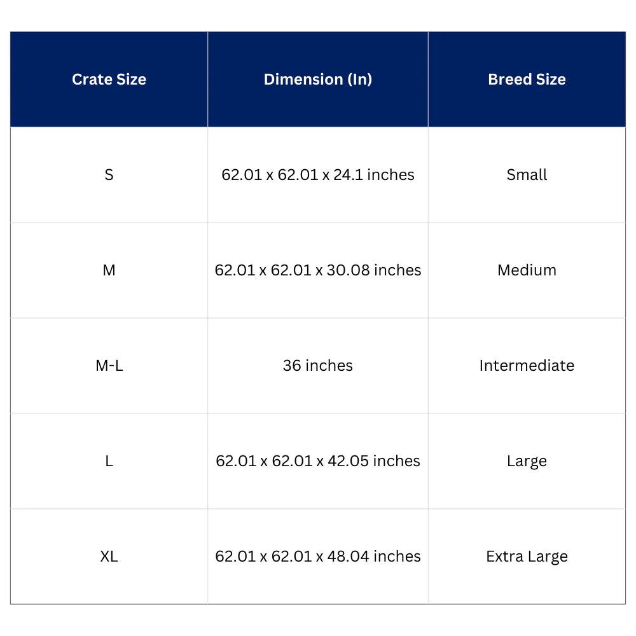Click the 62.01 x 62.01 x 24.1 inches cell

tap(318, 175)
